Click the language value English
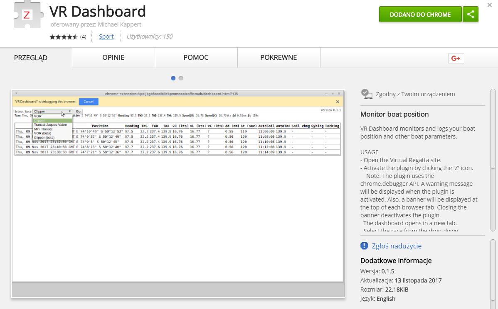The image size is (498, 309). point(386,299)
